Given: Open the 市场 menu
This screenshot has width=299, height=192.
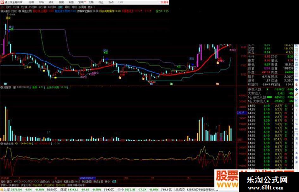Looking at the screenshot, I should 41,2.
